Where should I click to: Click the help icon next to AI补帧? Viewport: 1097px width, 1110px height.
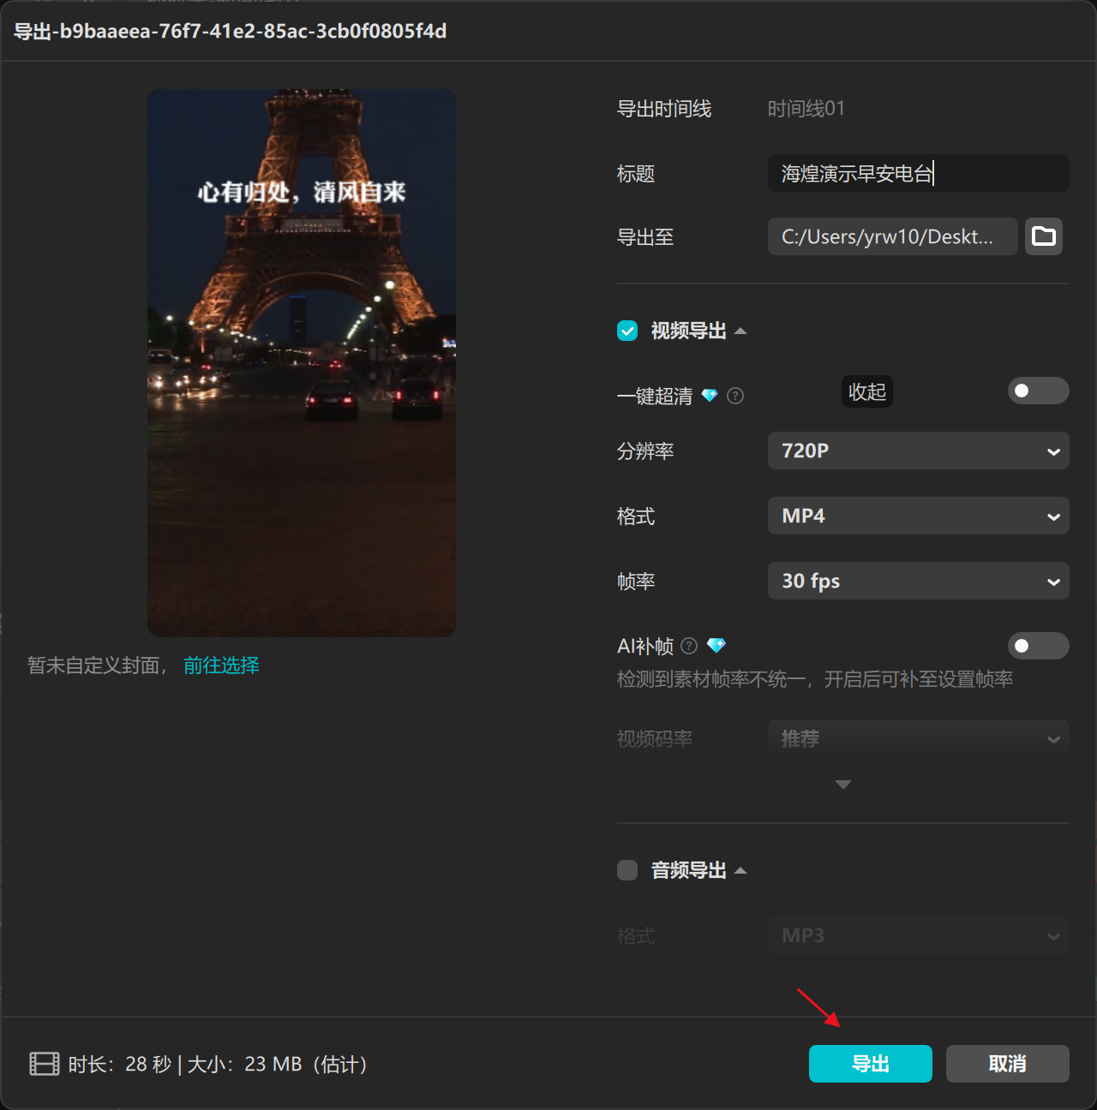(x=689, y=646)
